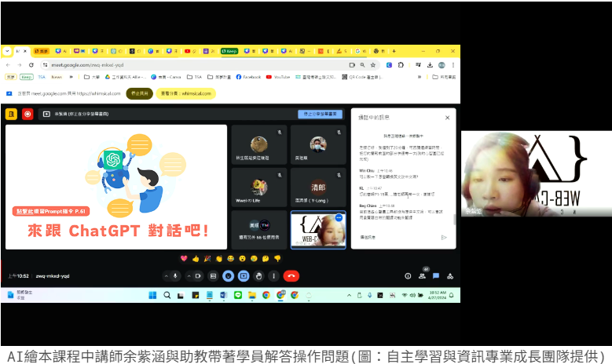Image resolution: width=612 pixels, height=364 pixels.
Task: Click the red recording indicator icon
Action: coord(27,115)
